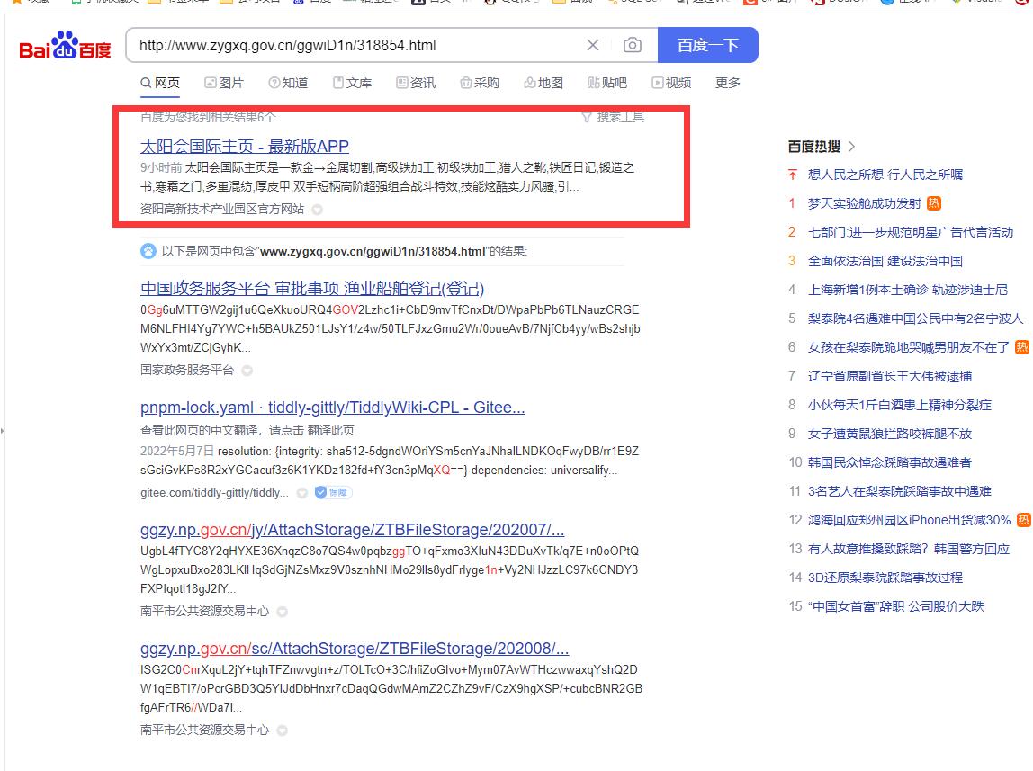Click the 翻译此页 translate link
1033x771 pixels.
click(330, 430)
